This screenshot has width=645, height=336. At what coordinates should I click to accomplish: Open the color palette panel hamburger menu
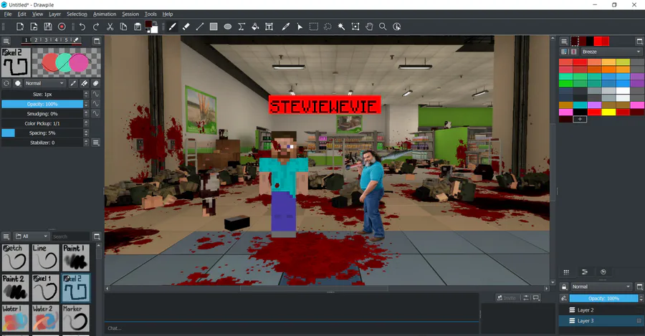coord(564,41)
